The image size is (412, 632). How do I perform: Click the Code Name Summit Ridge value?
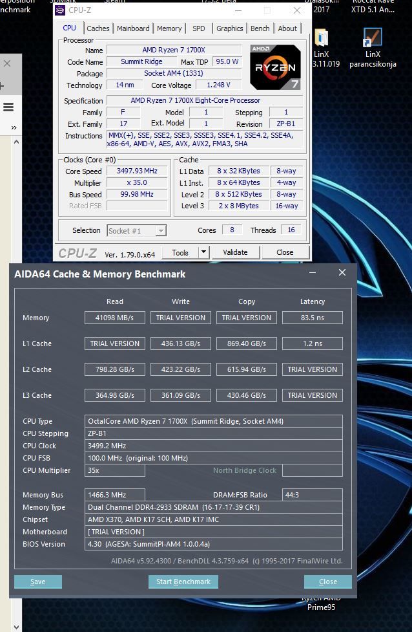point(141,61)
